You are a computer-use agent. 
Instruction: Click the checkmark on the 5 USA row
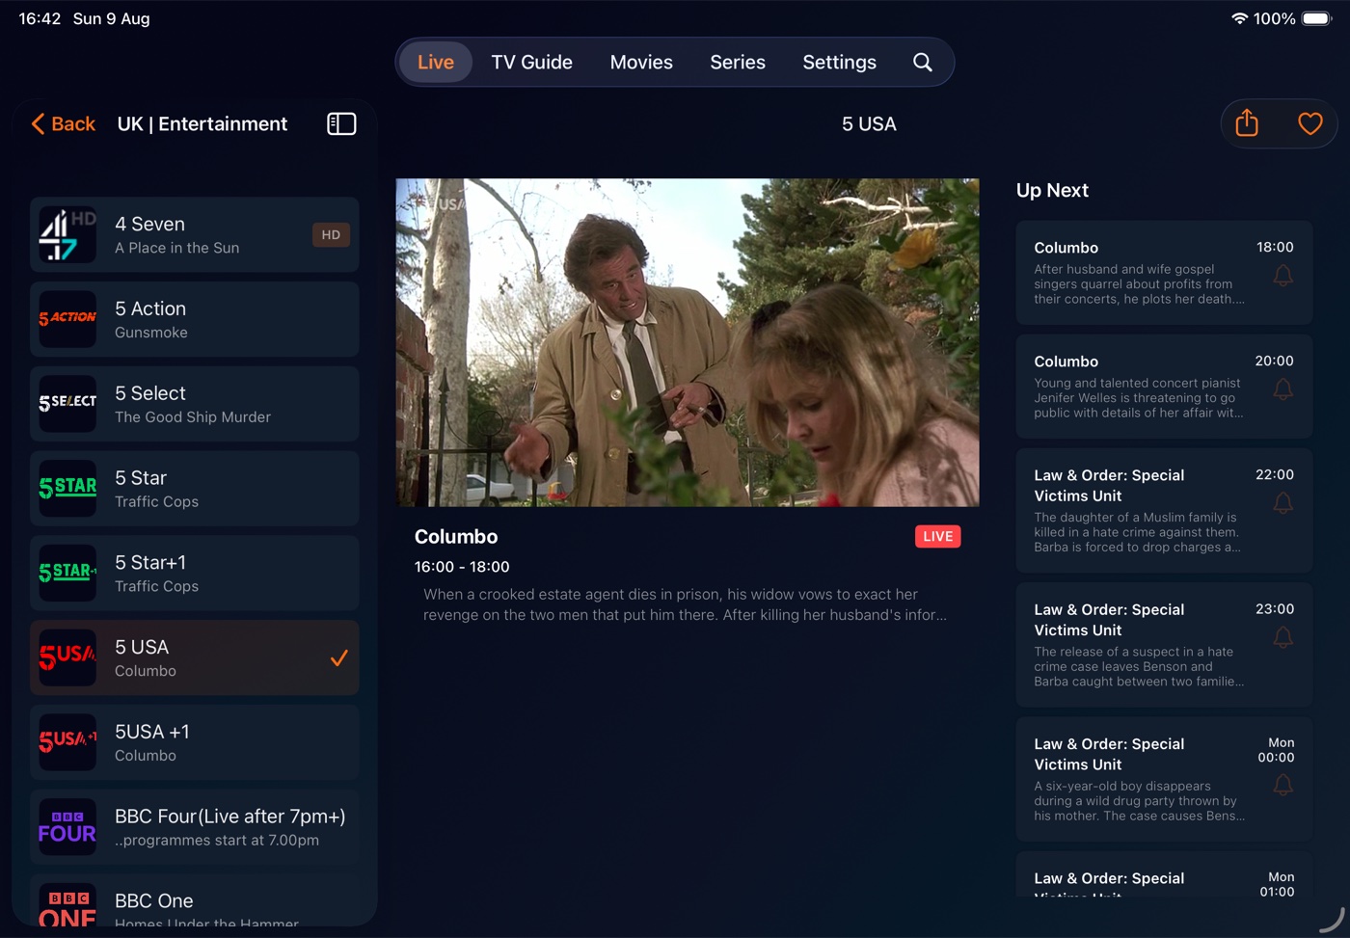[x=338, y=658]
